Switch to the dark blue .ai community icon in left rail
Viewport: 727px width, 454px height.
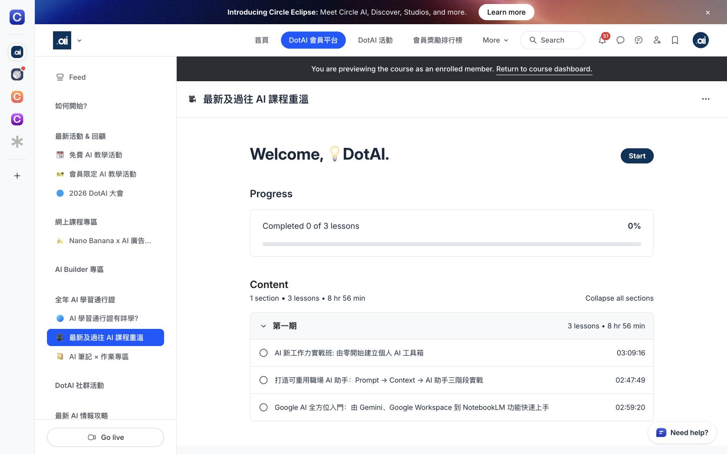(17, 52)
